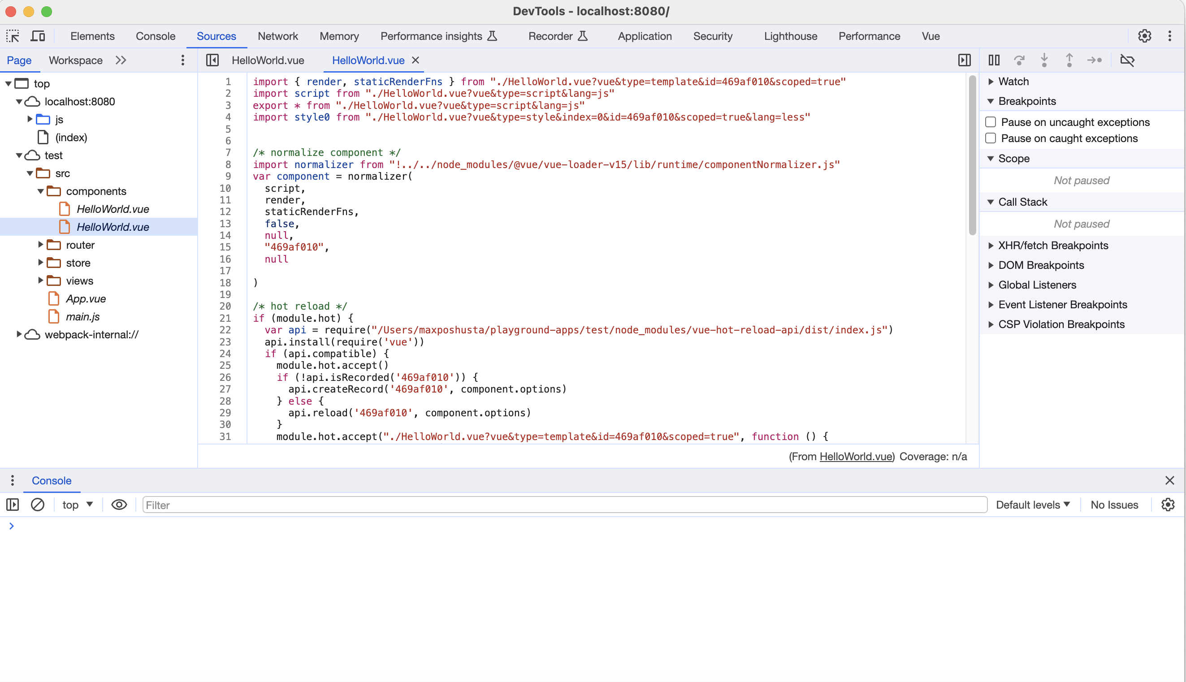Hide the navigator sidebar
1186x682 pixels.
pos(212,60)
